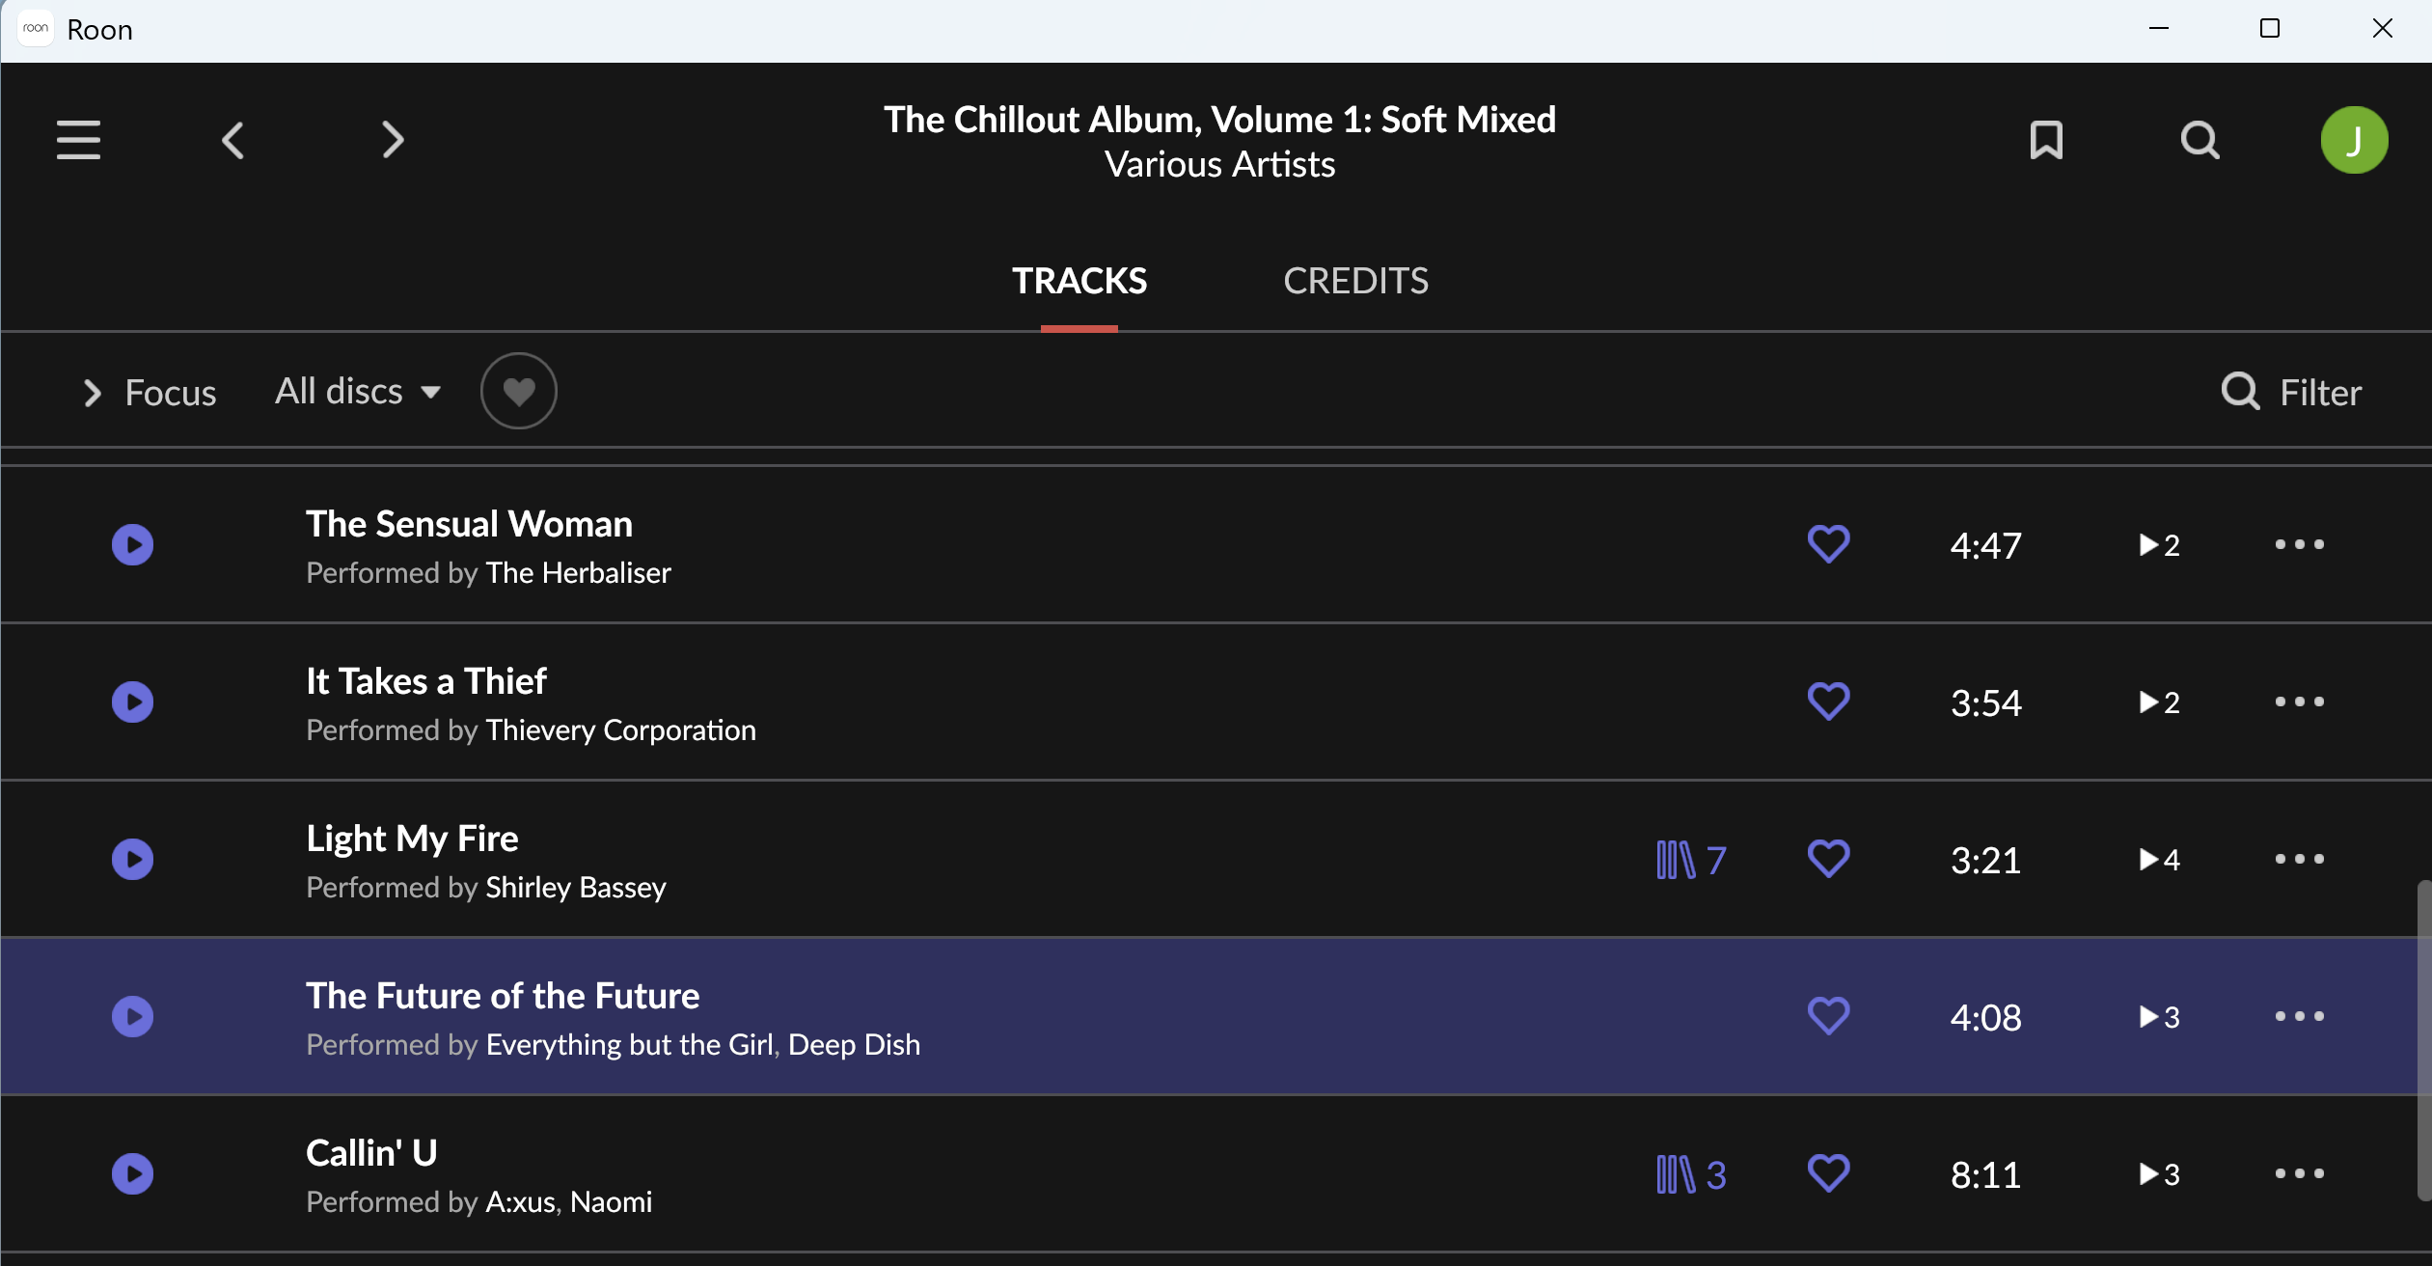Image resolution: width=2432 pixels, height=1266 pixels.
Task: Show versions icon for Callin' U
Action: click(1690, 1174)
